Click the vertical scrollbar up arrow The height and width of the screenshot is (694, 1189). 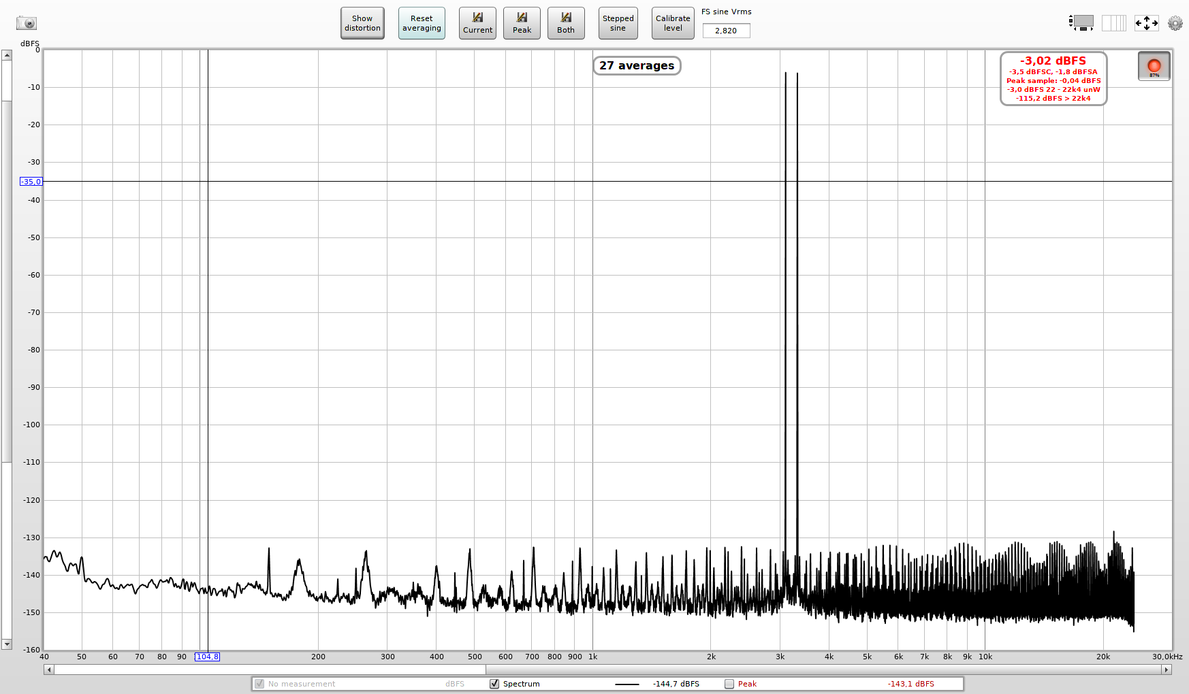7,55
